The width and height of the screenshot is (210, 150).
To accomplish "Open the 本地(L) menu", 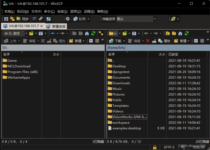I will (x=9, y=12).
